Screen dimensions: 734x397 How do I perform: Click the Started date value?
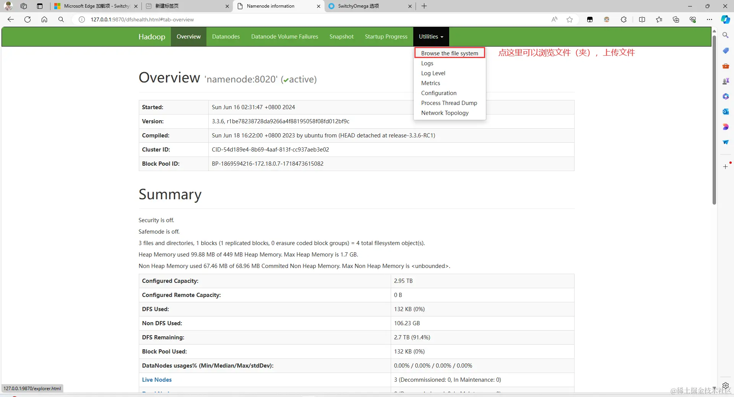253,107
